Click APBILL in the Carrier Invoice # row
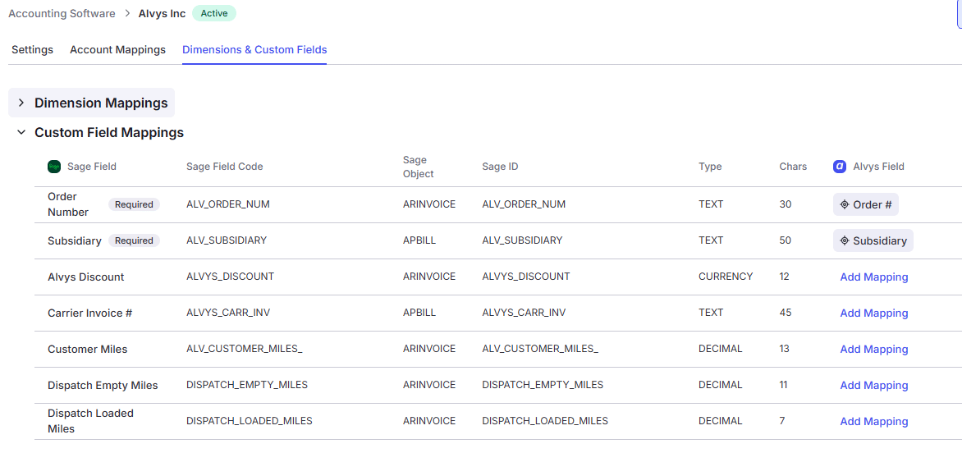The height and width of the screenshot is (453, 962). [x=419, y=313]
